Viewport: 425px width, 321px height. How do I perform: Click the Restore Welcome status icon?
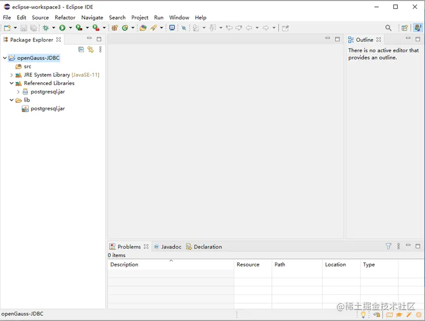(x=376, y=315)
